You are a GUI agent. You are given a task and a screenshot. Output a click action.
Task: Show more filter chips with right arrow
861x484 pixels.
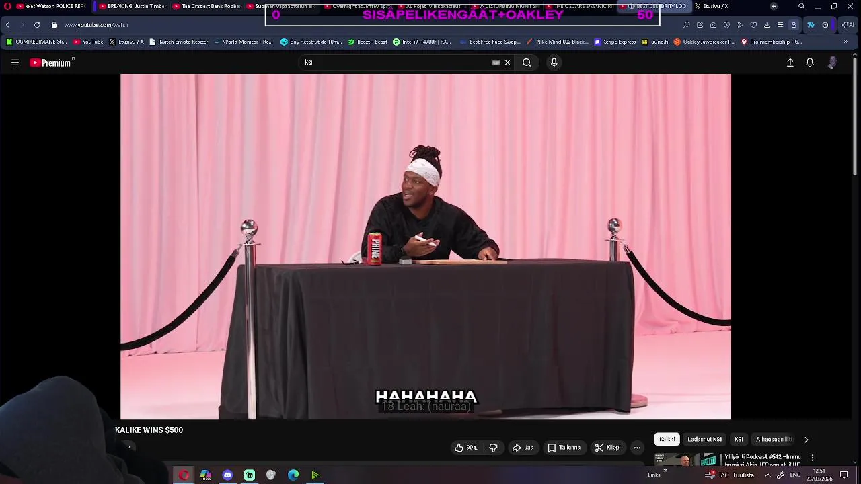tap(806, 440)
